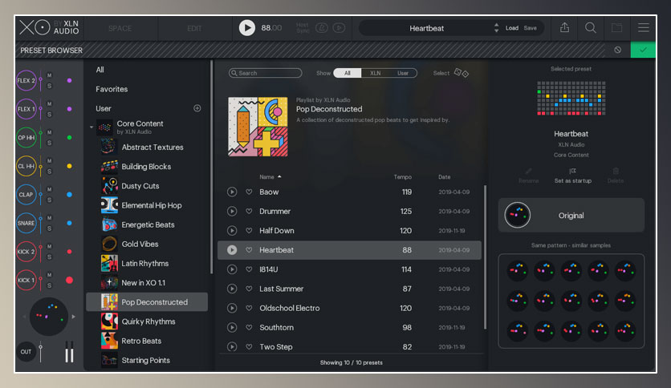The width and height of the screenshot is (671, 388).
Task: Preview the Heartbeat preset
Action: (x=232, y=250)
